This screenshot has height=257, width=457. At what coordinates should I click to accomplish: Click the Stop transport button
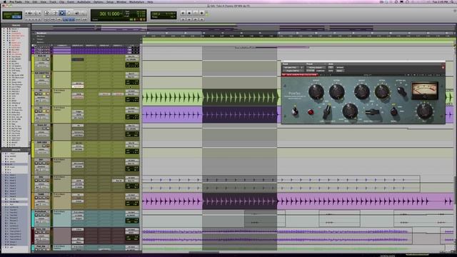tap(189, 13)
